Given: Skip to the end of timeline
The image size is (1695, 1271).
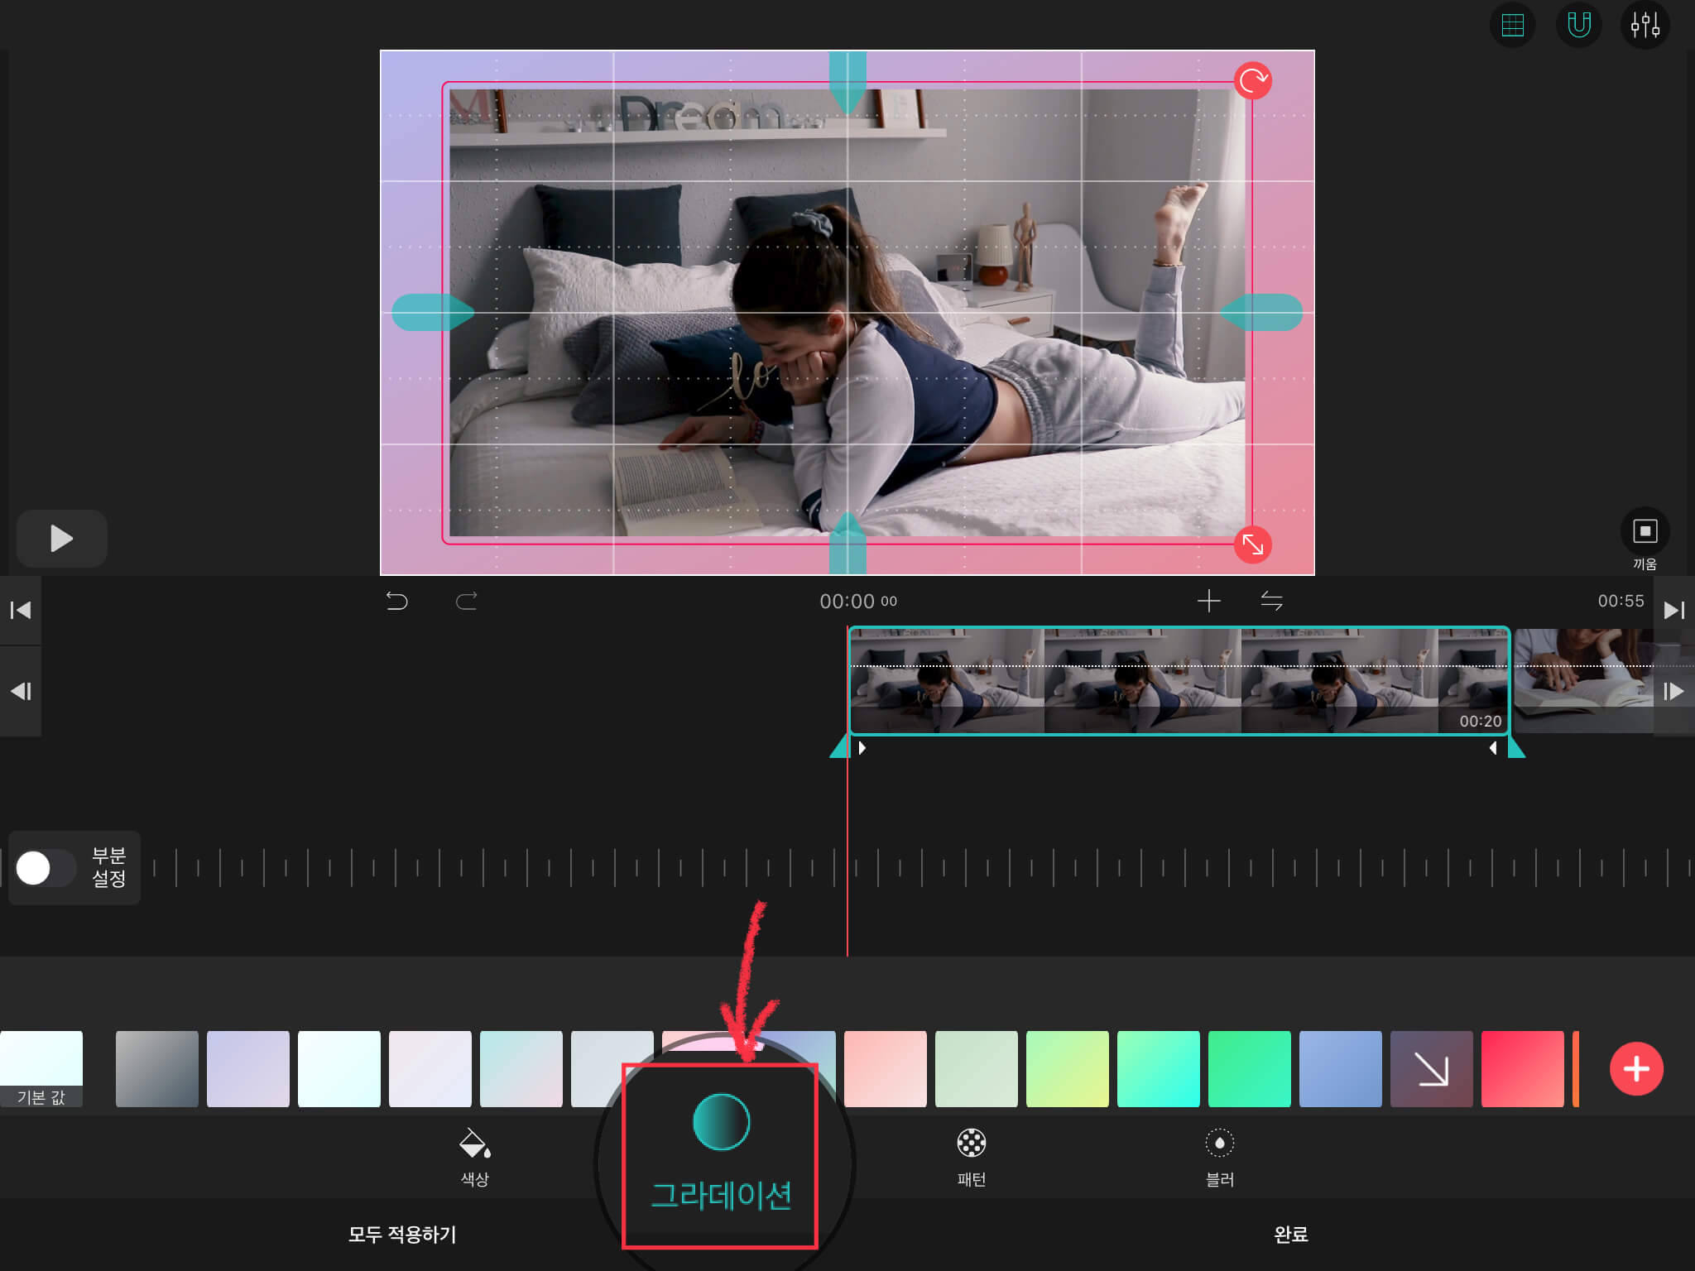Looking at the screenshot, I should pos(1673,611).
